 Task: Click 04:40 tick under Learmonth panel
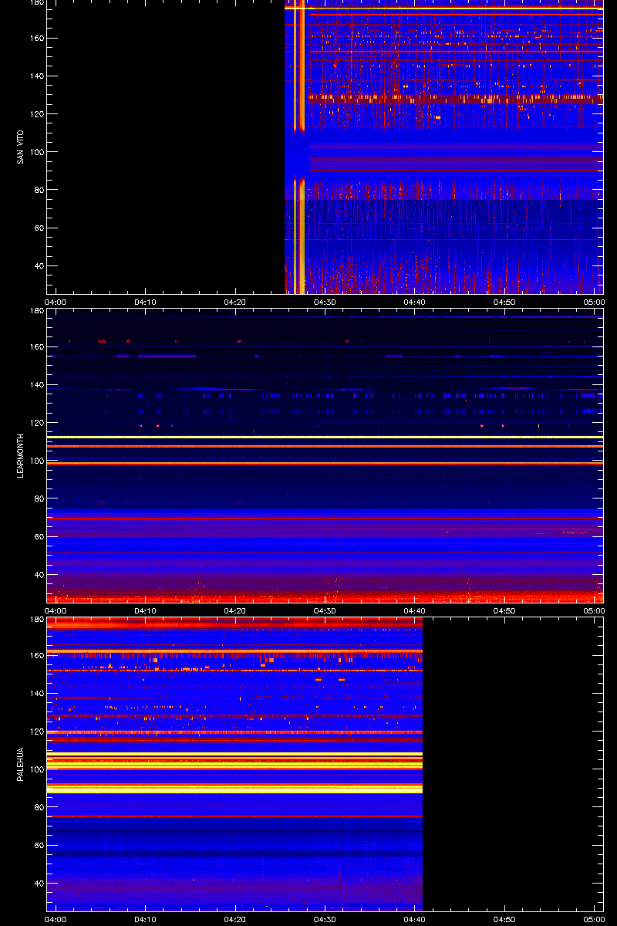[x=414, y=610]
